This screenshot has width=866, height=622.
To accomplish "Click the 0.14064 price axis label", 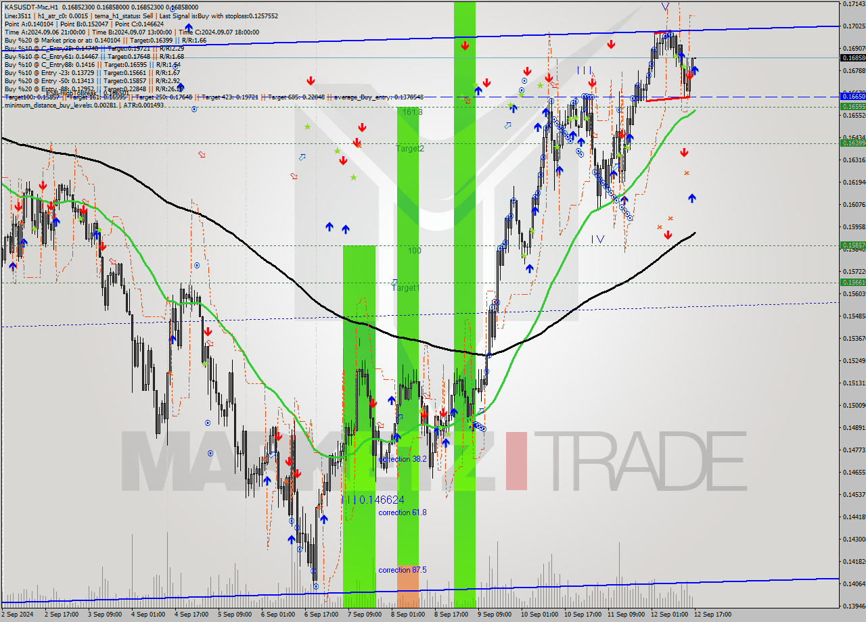I will coord(854,584).
